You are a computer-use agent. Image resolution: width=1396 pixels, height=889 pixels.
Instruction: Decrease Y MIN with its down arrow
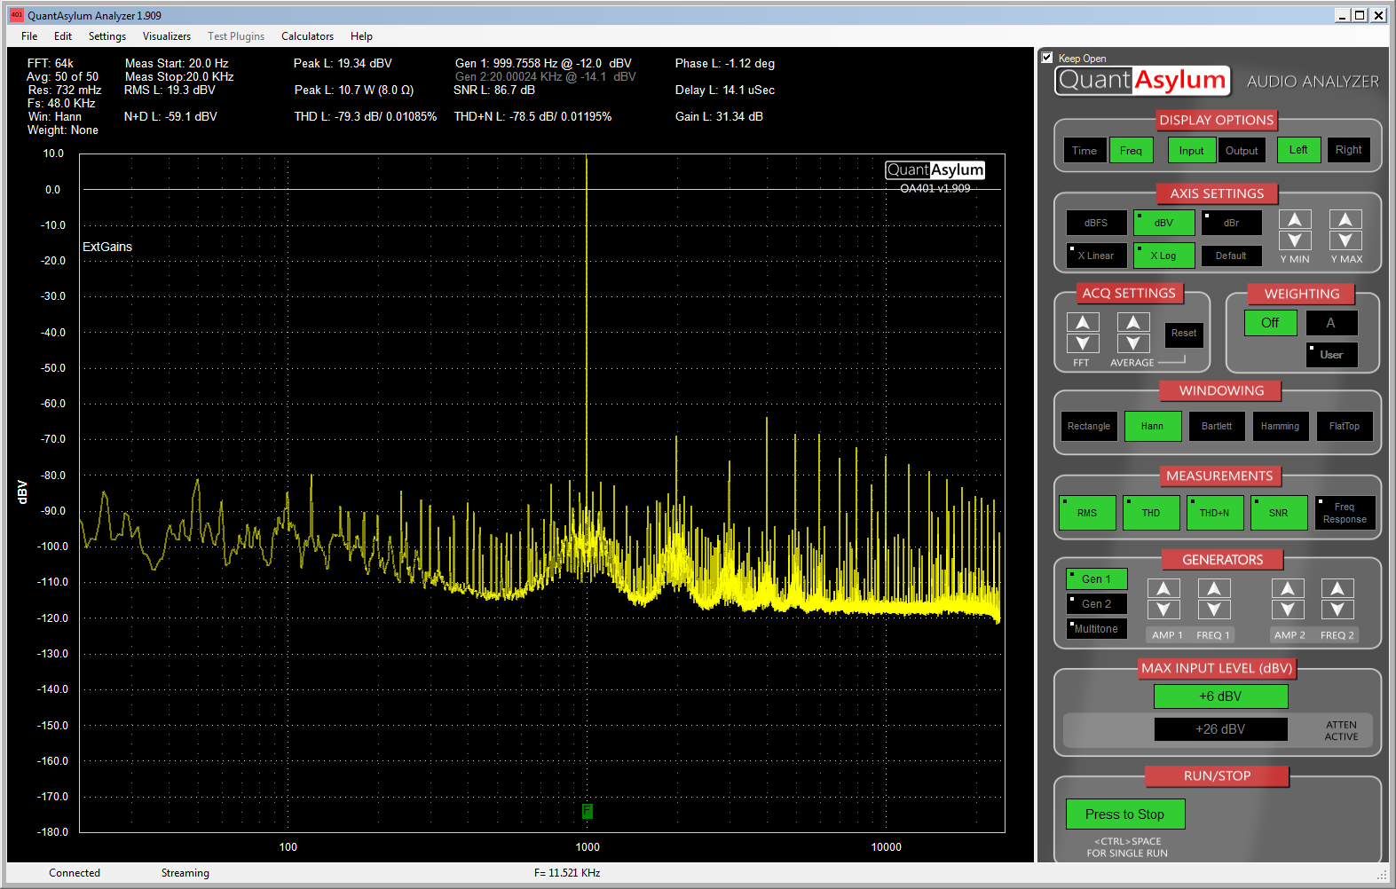point(1295,240)
